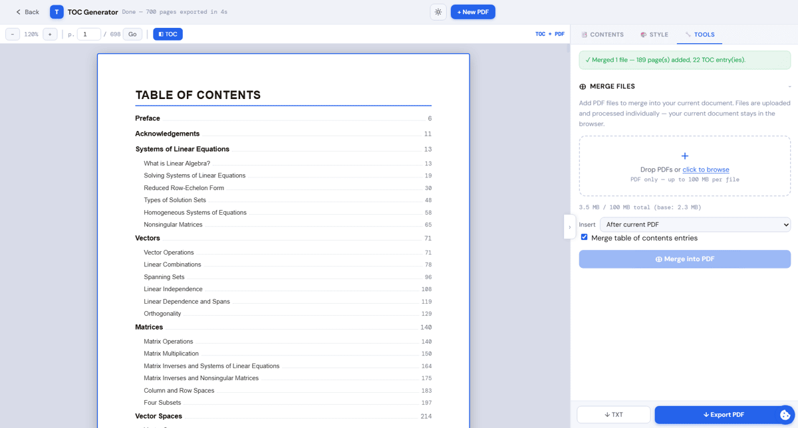The width and height of the screenshot is (798, 428).
Task: Toggle the light/dark theme sun icon
Action: (x=438, y=12)
